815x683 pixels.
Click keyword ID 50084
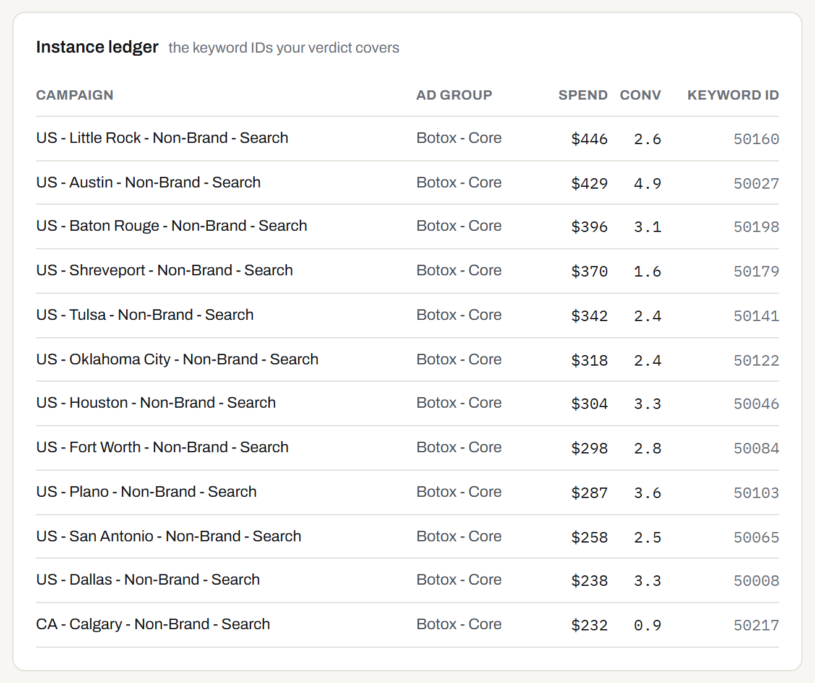coord(756,449)
